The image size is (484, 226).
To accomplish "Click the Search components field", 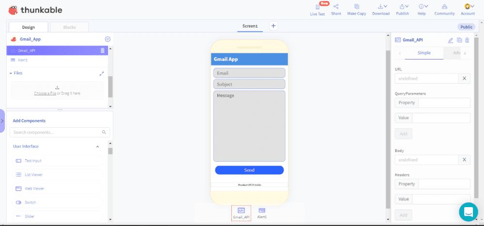I will point(60,132).
